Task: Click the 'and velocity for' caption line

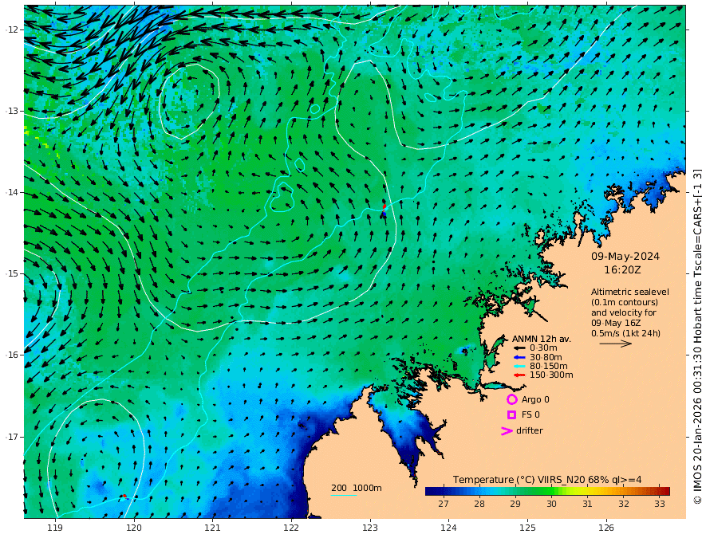Action: 624,312
